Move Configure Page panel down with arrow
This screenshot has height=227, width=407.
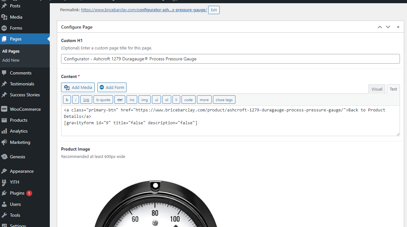tap(388, 27)
